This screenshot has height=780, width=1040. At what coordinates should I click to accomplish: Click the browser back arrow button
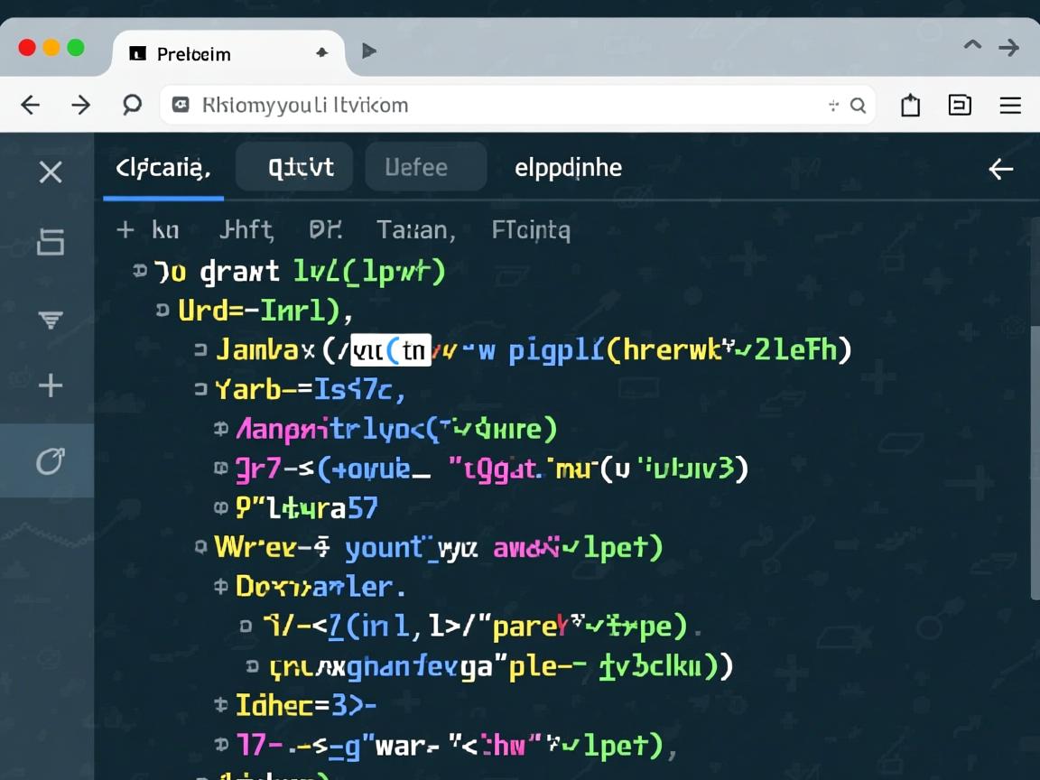point(31,106)
